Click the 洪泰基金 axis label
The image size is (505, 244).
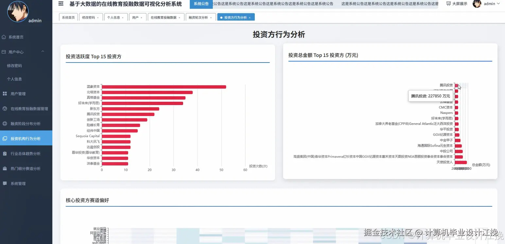93,164
